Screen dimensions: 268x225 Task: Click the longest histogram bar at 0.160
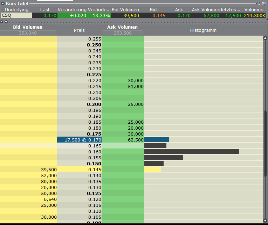click(x=191, y=152)
